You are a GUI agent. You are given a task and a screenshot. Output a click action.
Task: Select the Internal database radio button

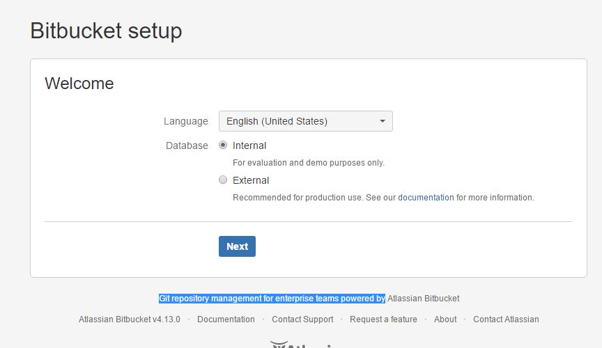(x=223, y=145)
